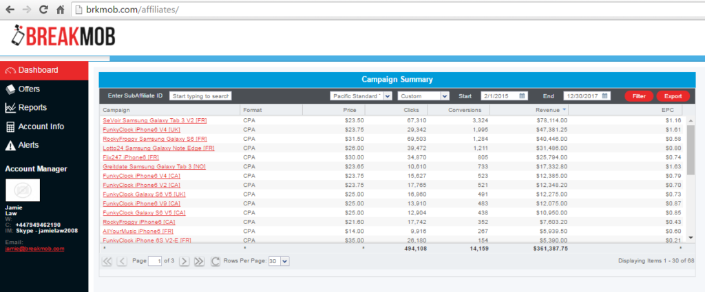Screen dimensions: 705x292
Task: Open FunkyClock iPhone6 V9 [CA] campaign
Action: point(142,203)
